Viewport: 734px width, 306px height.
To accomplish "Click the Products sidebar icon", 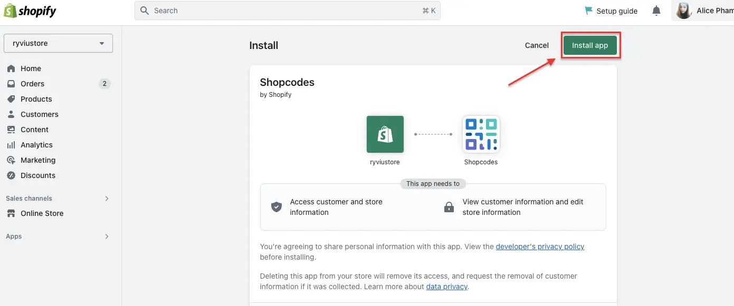I will (12, 99).
